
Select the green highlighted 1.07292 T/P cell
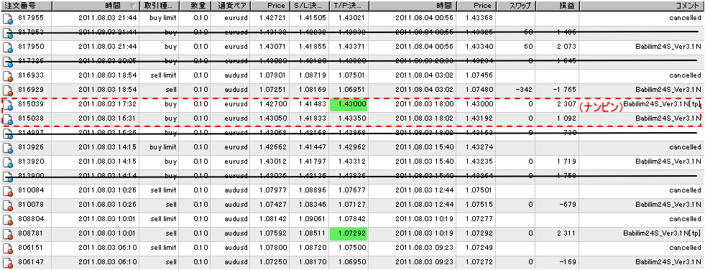(349, 234)
